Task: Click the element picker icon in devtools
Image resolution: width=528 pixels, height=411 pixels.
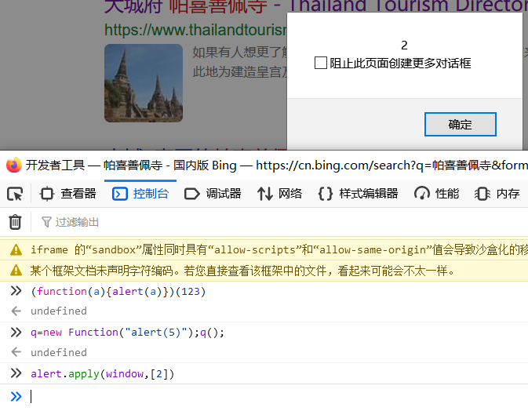Action: click(15, 194)
